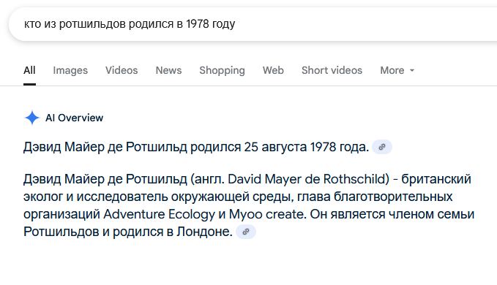Click the word Лондоне in the overview
Screen dimensions: 497x285
pos(204,232)
